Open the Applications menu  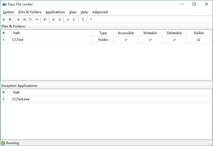coord(55,12)
